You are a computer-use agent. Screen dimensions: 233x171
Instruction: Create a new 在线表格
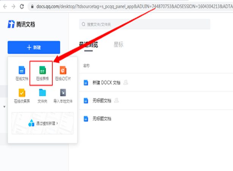click(43, 73)
